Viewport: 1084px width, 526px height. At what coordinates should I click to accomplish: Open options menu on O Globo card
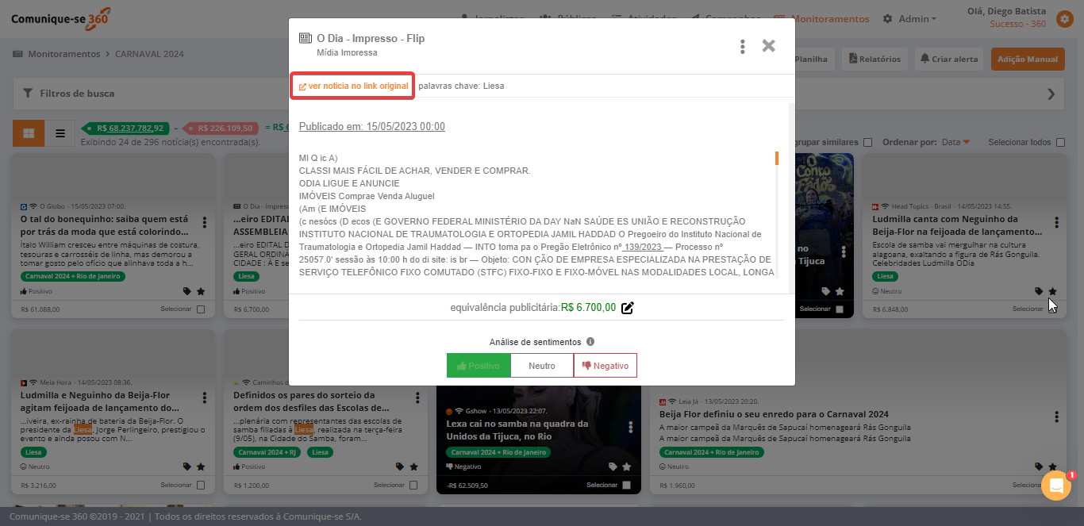pyautogui.click(x=204, y=222)
